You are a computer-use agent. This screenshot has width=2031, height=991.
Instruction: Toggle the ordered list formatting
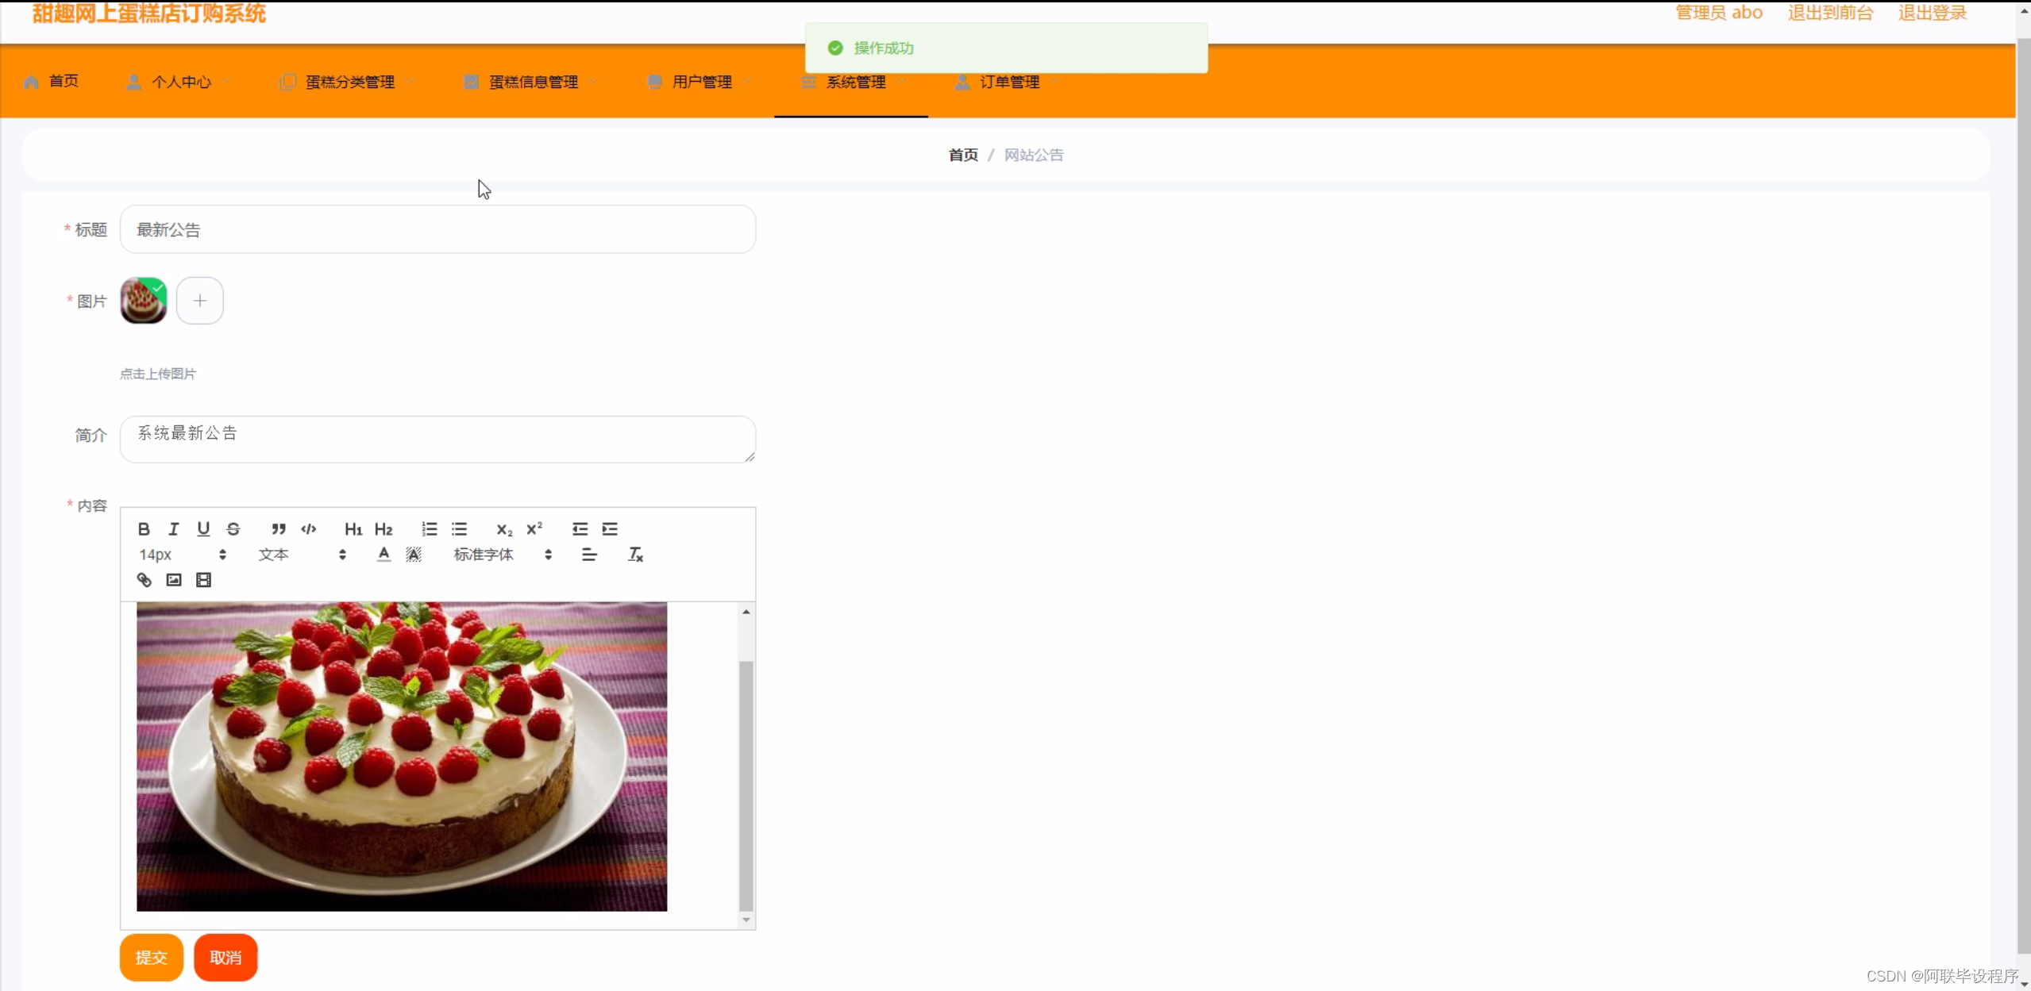coord(429,528)
